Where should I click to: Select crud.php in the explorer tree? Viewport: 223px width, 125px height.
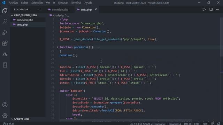[22, 25]
